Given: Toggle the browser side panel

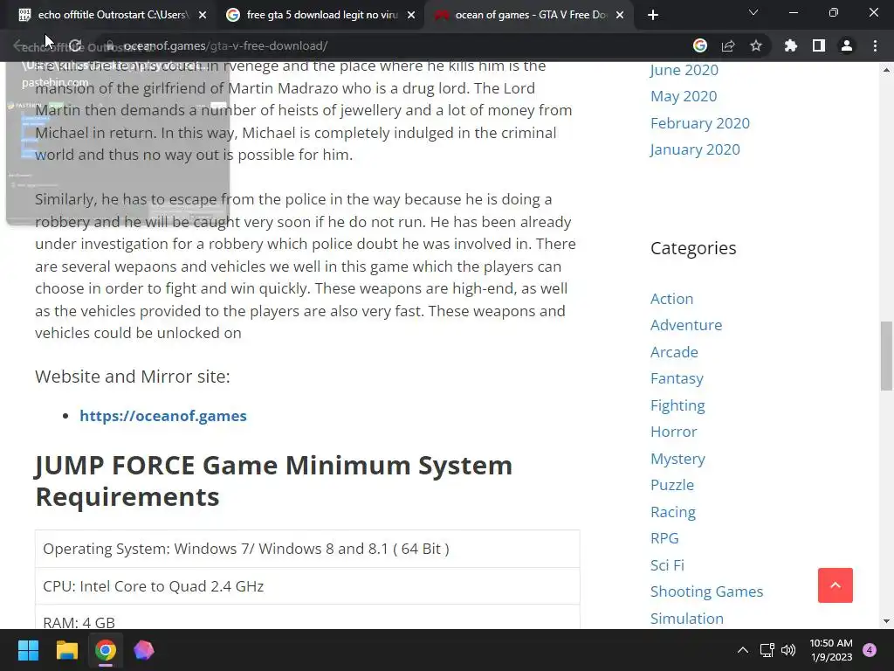Looking at the screenshot, I should click(x=819, y=45).
